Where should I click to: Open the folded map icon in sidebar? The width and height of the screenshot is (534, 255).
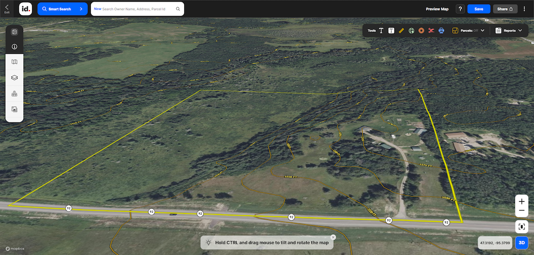(14, 62)
